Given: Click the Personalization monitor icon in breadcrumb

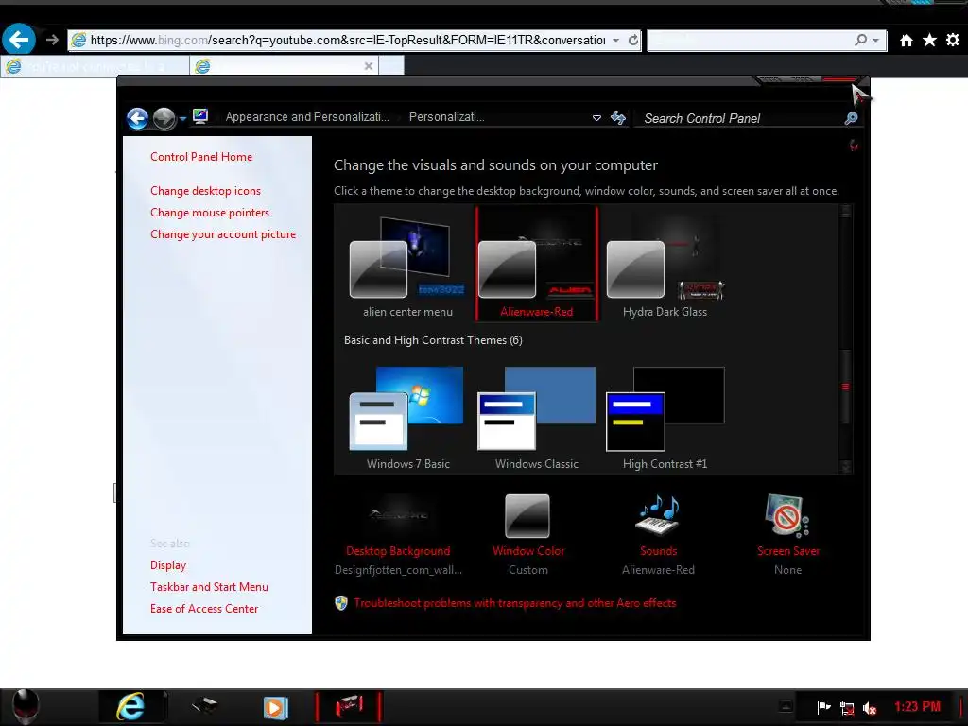Looking at the screenshot, I should tap(200, 116).
